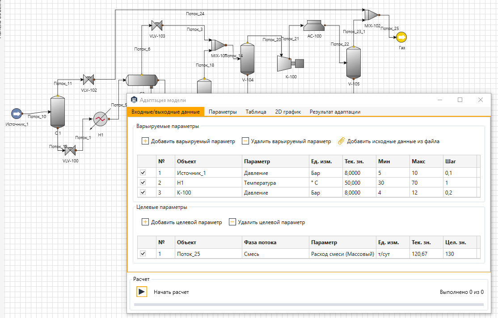Select the V-105 separator vessel
498x318 pixels.
pos(354,63)
